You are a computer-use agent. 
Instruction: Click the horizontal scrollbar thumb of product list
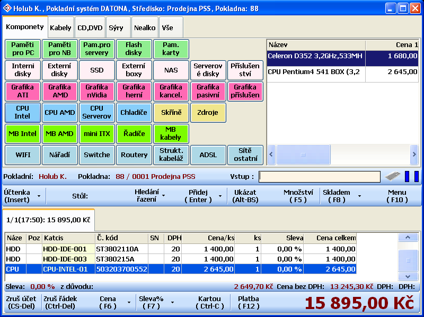[303, 155]
